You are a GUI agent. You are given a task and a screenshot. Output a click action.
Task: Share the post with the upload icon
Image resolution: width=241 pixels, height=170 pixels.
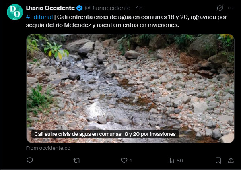231,160
